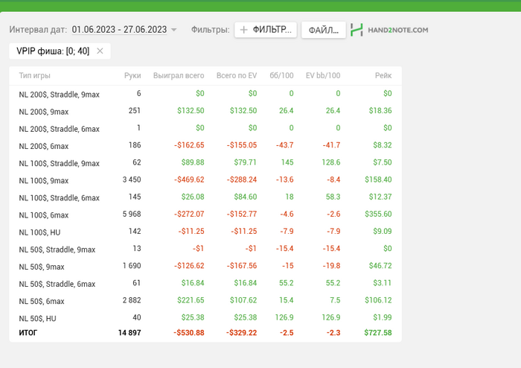The height and width of the screenshot is (368, 521).
Task: Click the EV bb/100 value 128.6
Action: click(331, 162)
